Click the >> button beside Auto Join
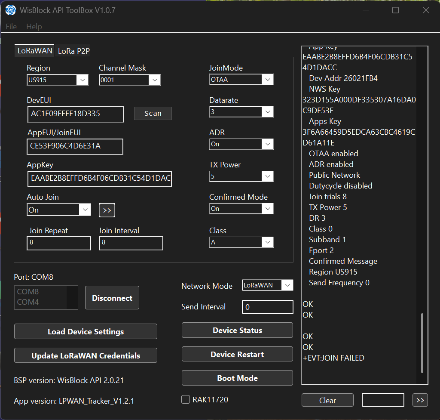440x420 pixels. click(107, 210)
